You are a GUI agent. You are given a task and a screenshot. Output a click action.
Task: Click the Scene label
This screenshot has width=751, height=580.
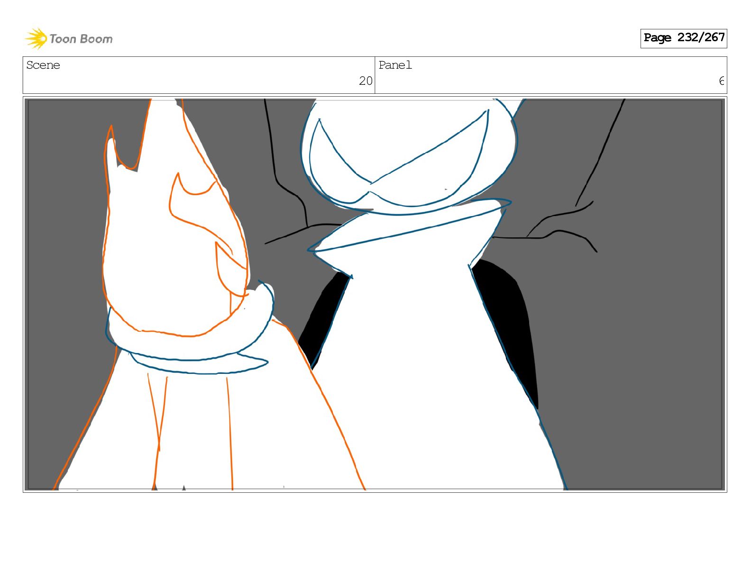[x=43, y=65]
